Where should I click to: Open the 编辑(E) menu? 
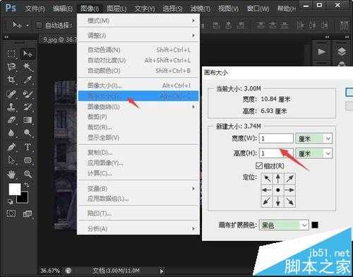[63, 8]
